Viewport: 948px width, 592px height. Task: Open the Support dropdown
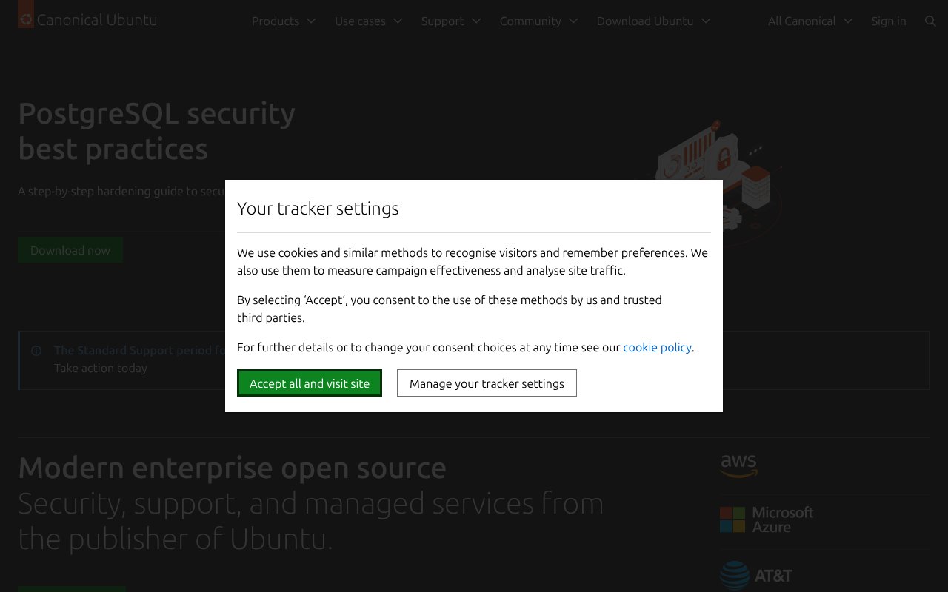(451, 21)
